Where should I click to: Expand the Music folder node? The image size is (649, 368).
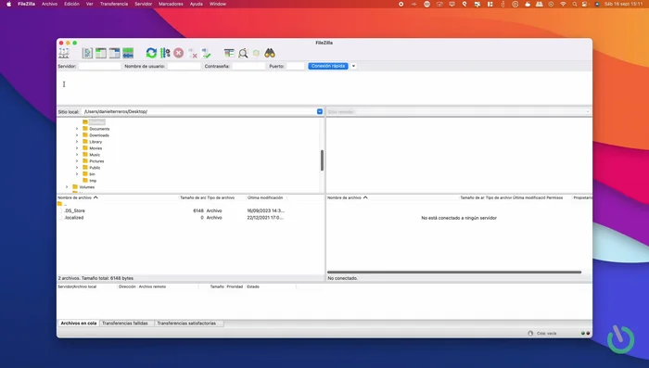pos(77,155)
